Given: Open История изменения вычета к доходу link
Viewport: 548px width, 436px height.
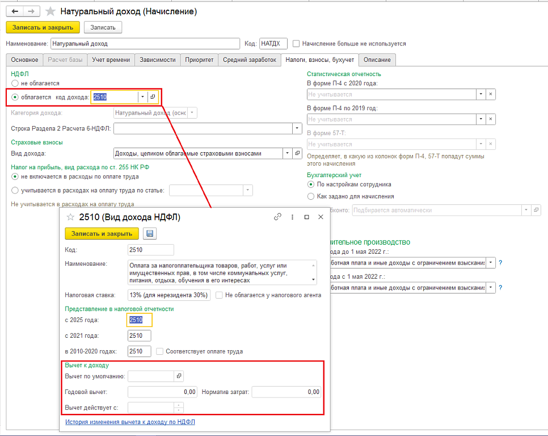Looking at the screenshot, I should click(130, 422).
